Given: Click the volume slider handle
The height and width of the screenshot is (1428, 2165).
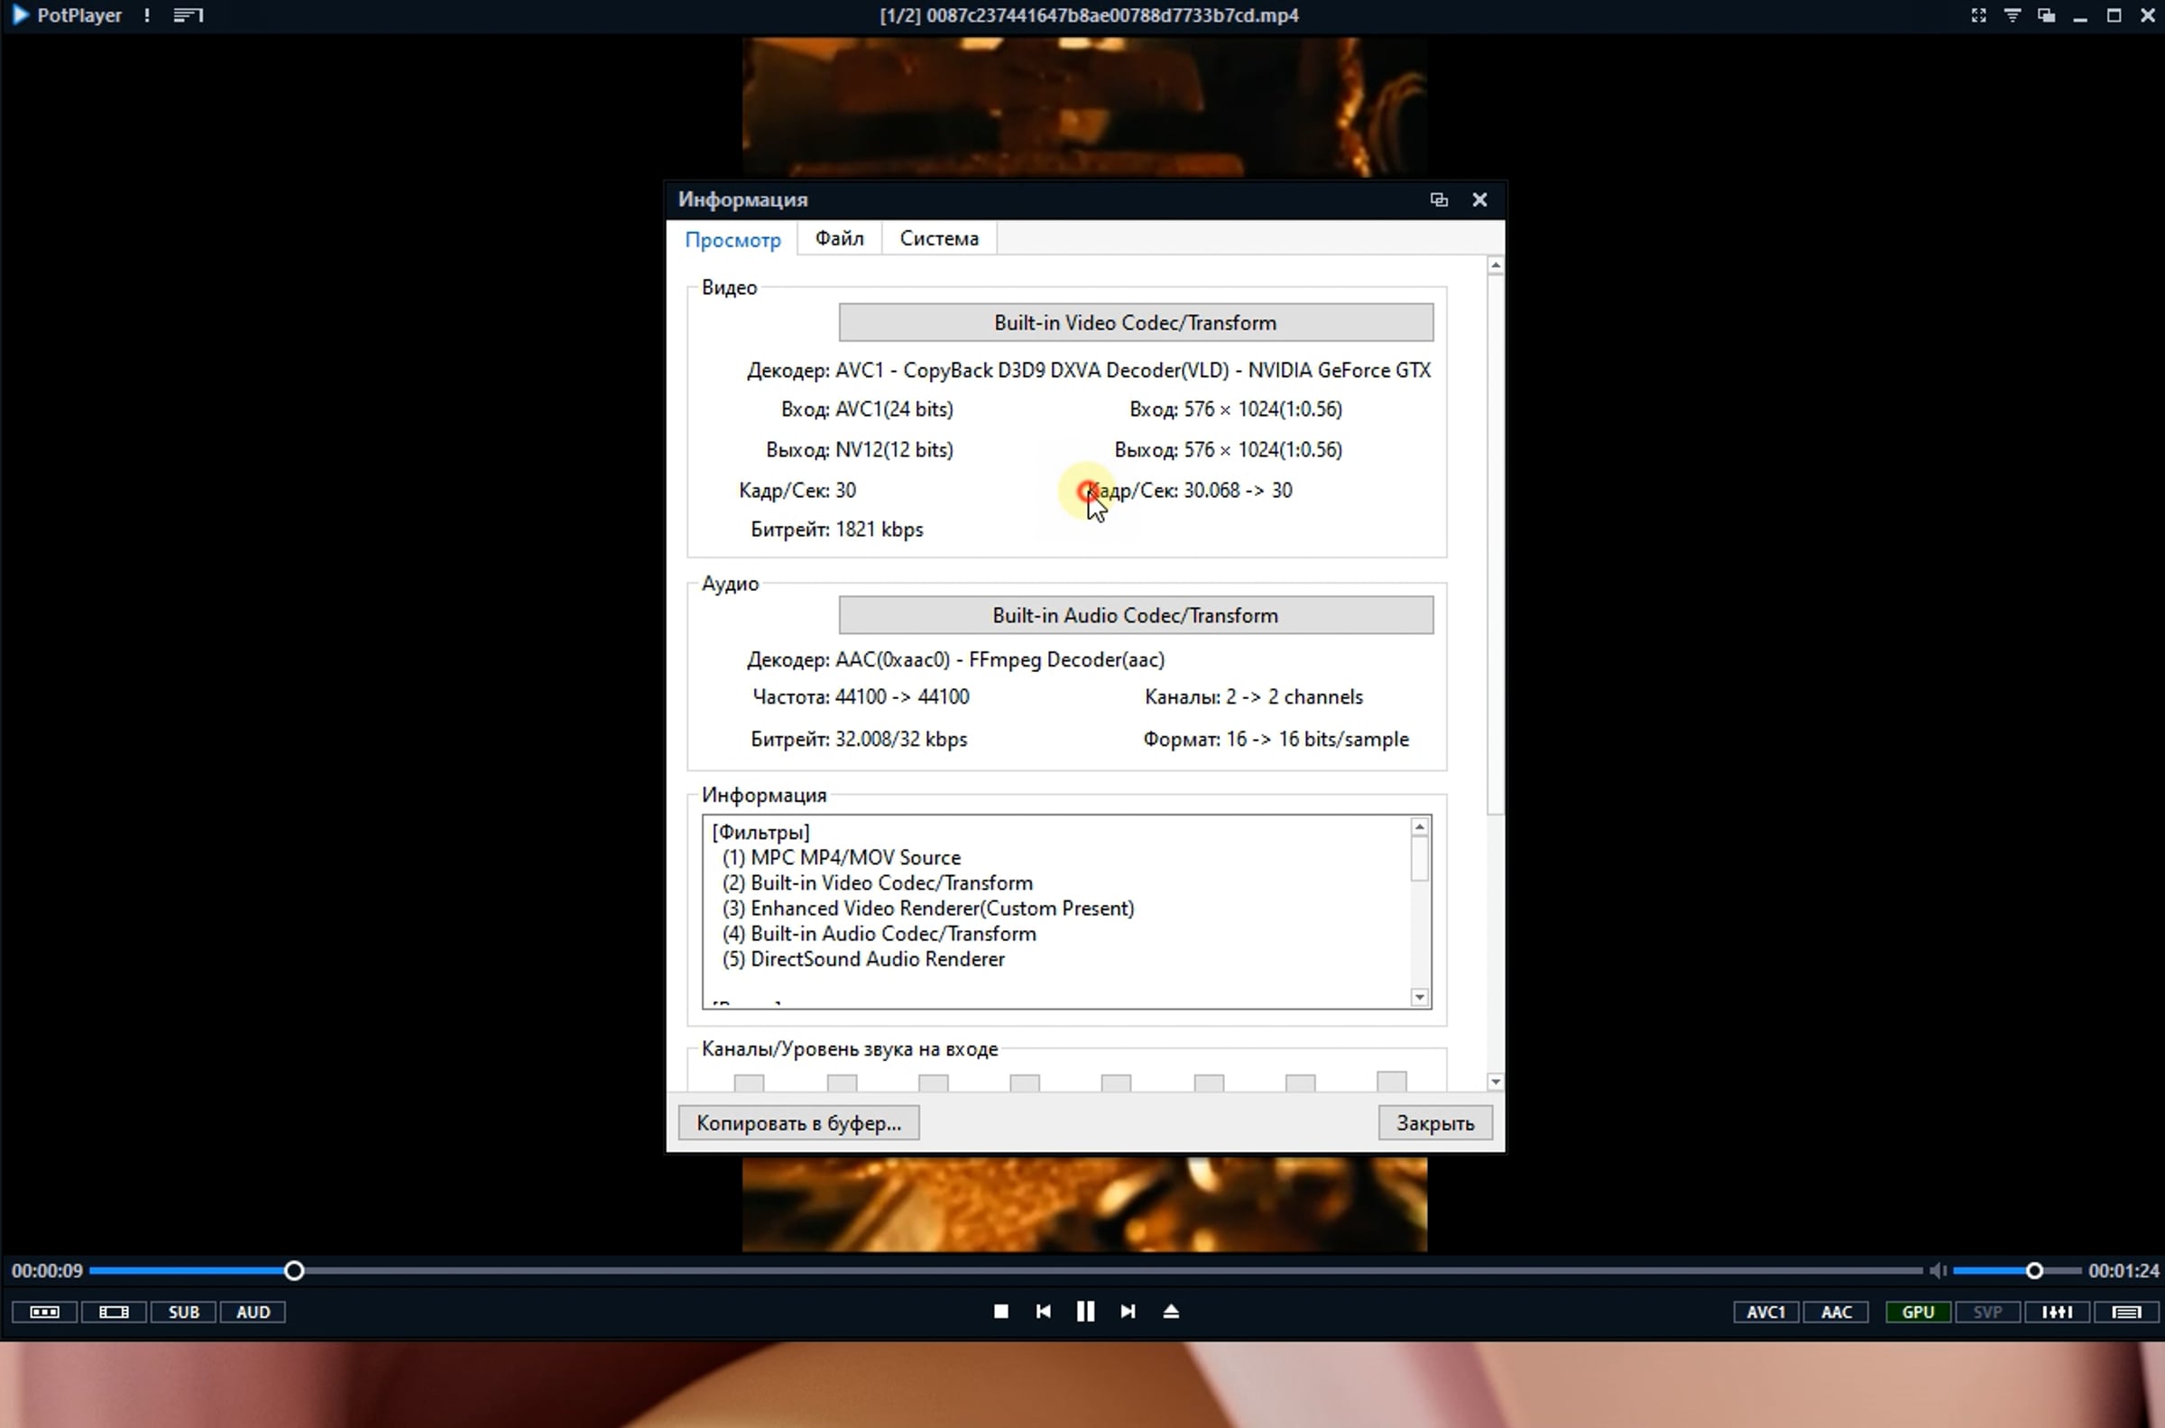Looking at the screenshot, I should [2034, 1270].
